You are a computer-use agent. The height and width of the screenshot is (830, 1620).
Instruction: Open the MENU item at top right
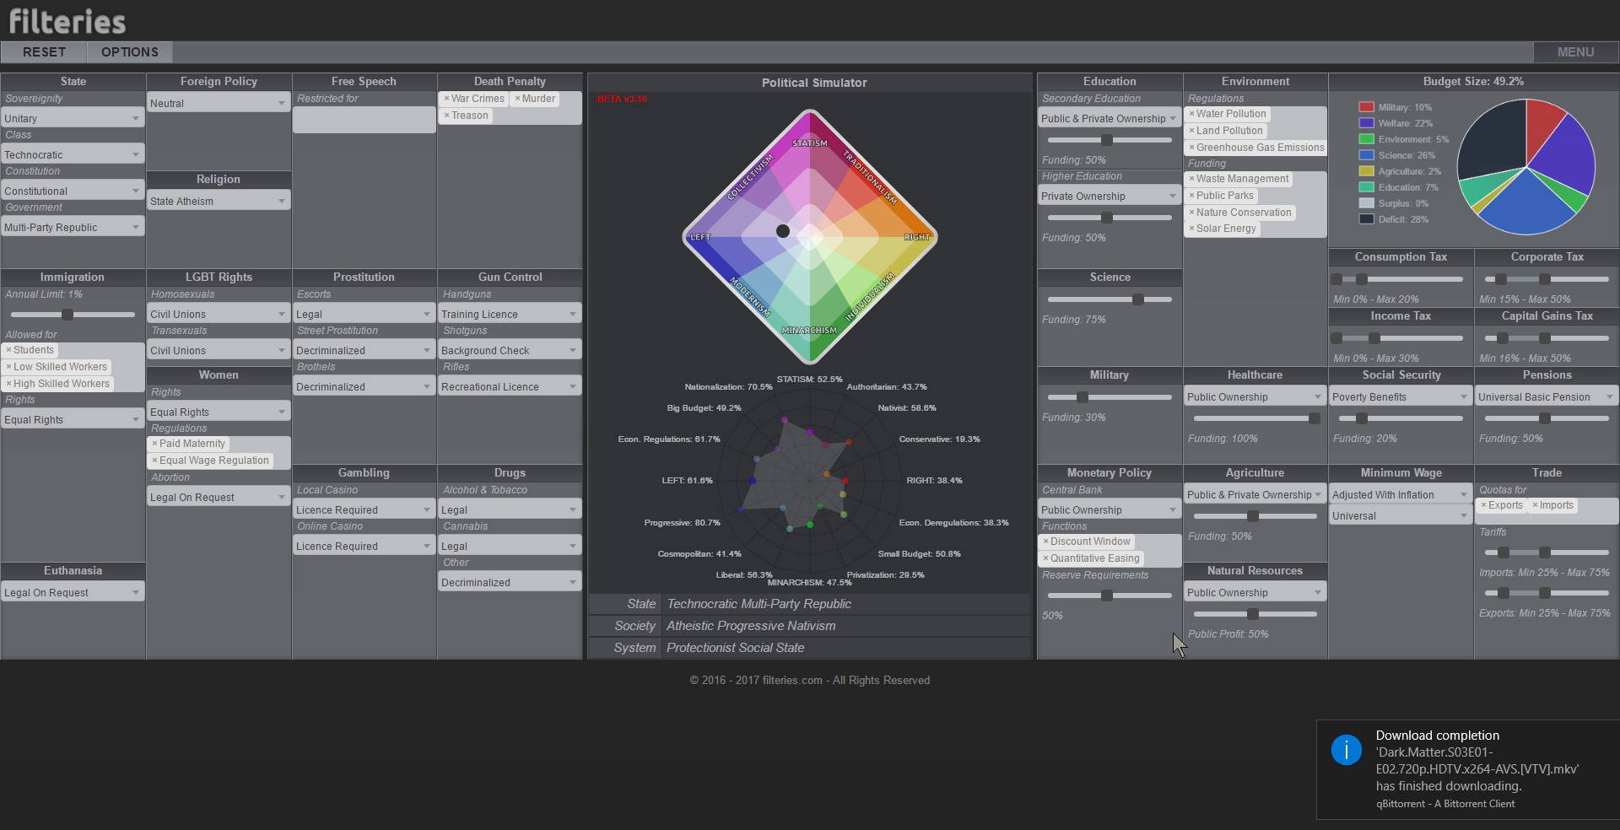coord(1574,52)
